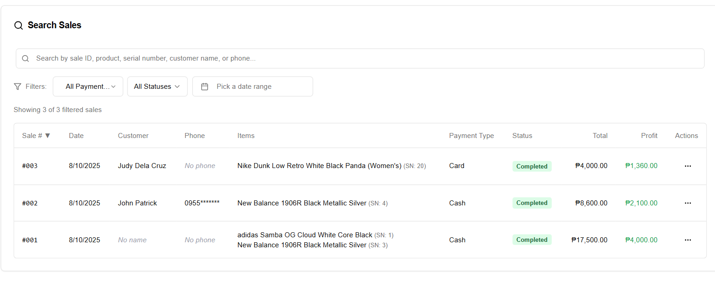Screen dimensions: 715x281
Task: Pick a date range
Action: coord(252,87)
